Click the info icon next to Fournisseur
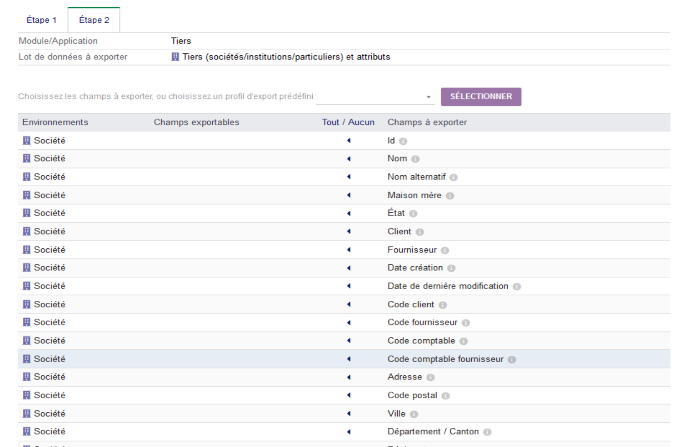Viewport: 679px width, 447px height. coord(445,250)
